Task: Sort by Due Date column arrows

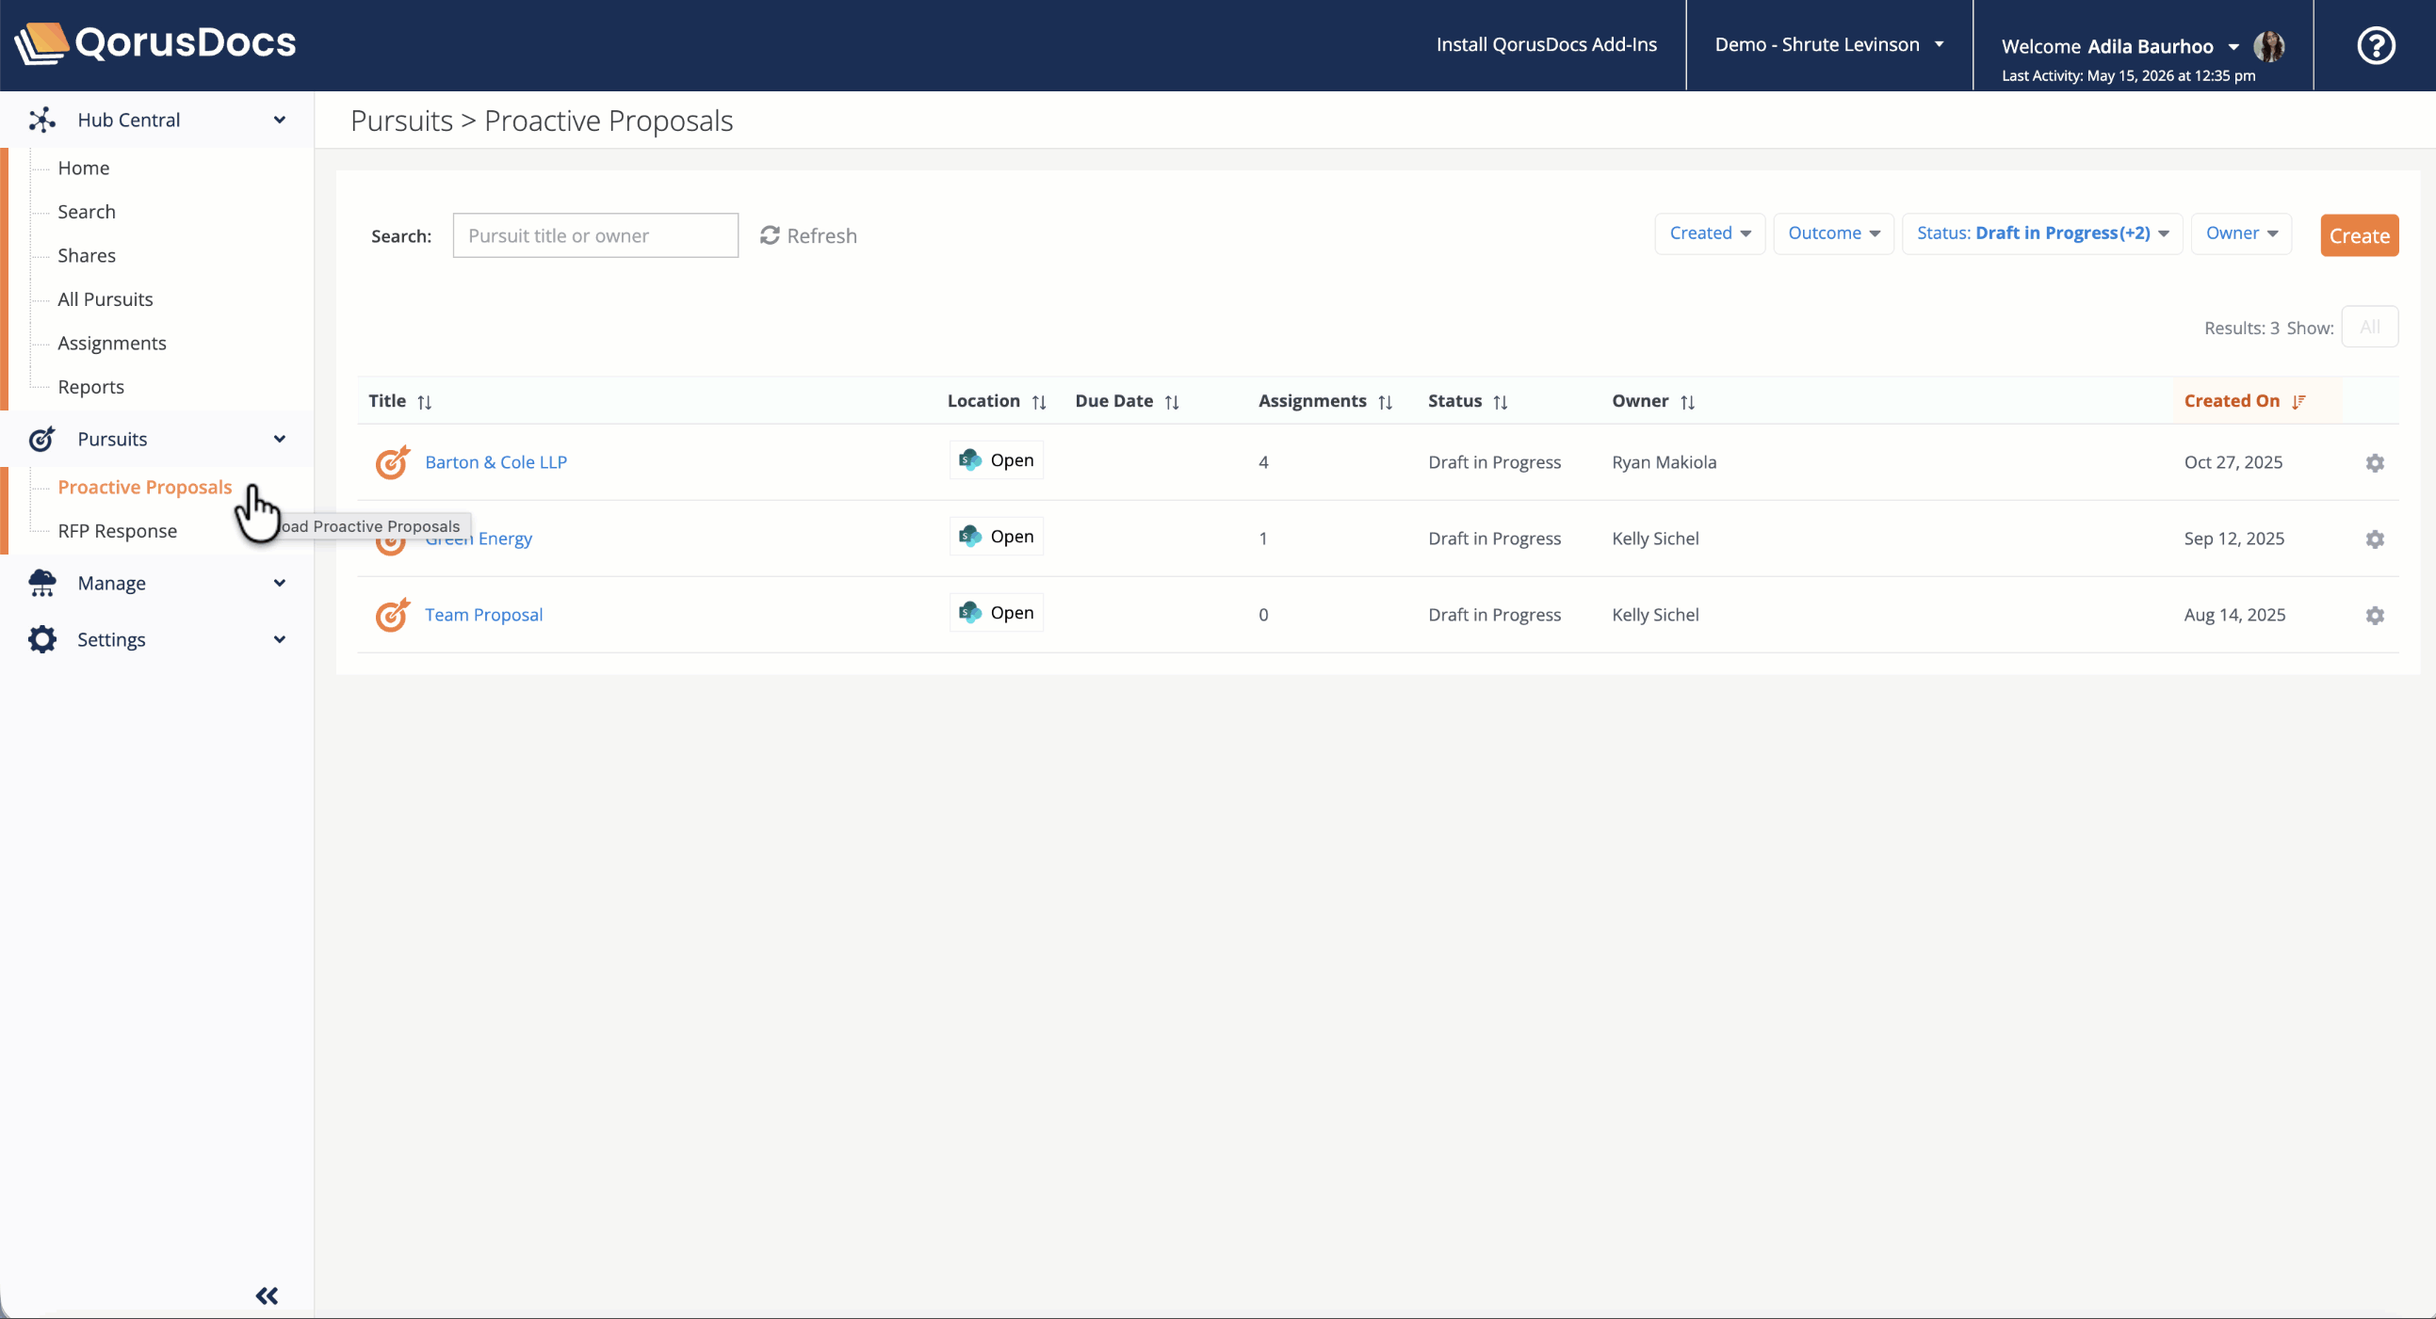Action: (x=1172, y=403)
